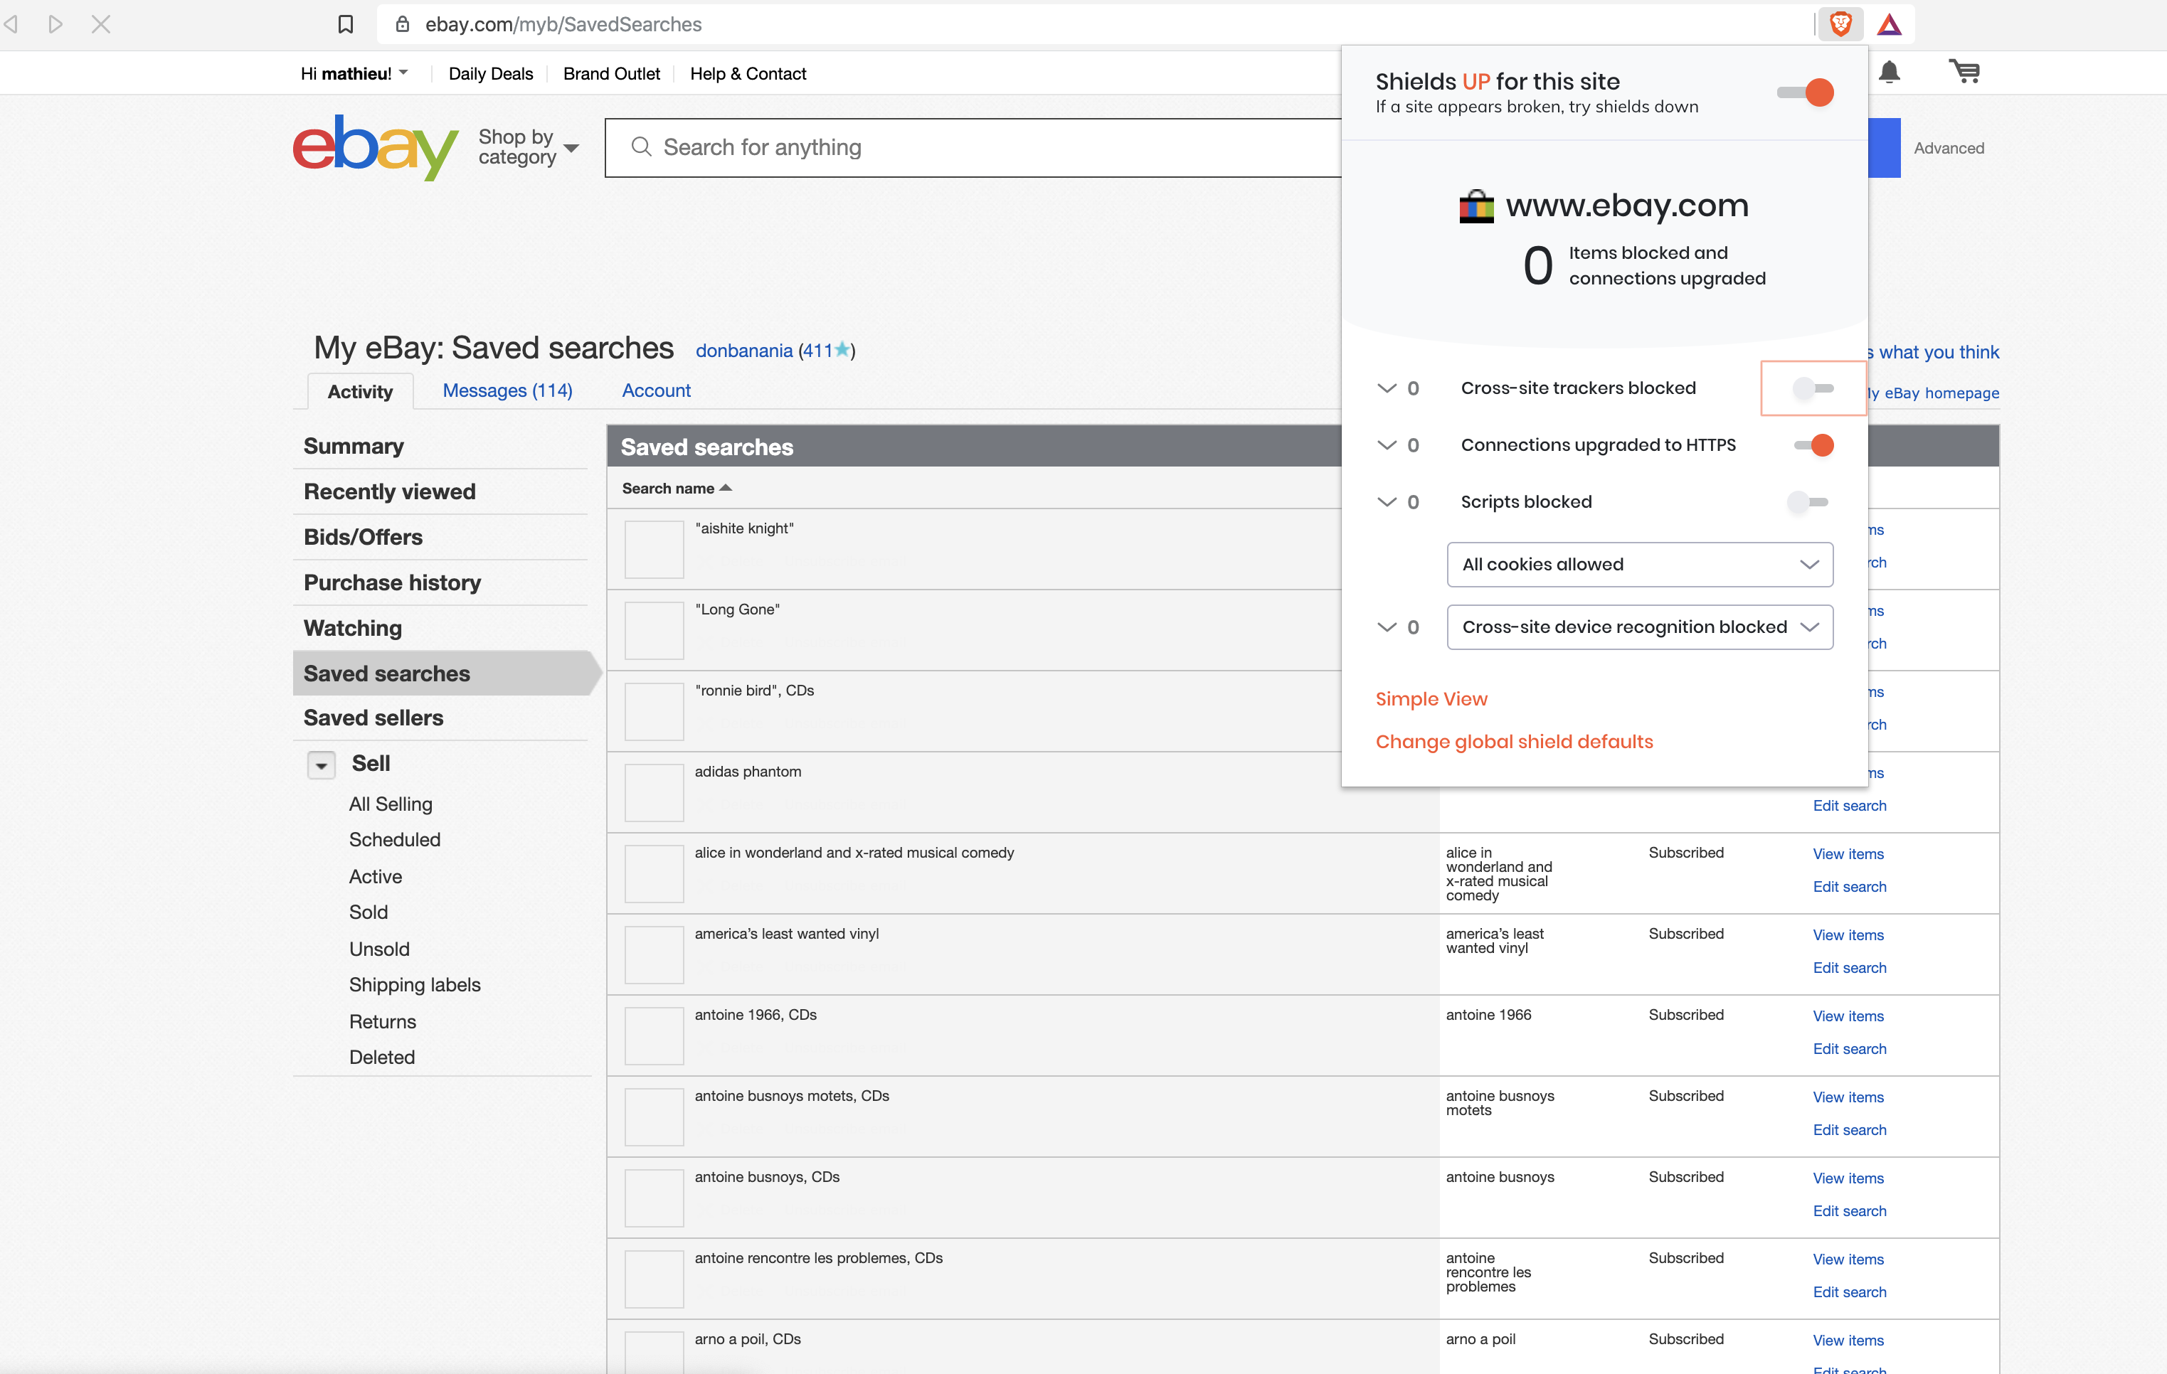Open the shopping cart
2167x1374 pixels.
[x=1964, y=71]
